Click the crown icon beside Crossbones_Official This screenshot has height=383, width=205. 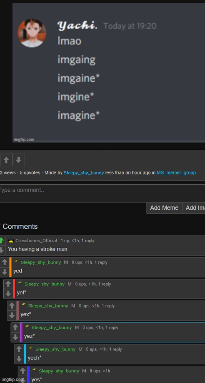point(11,241)
